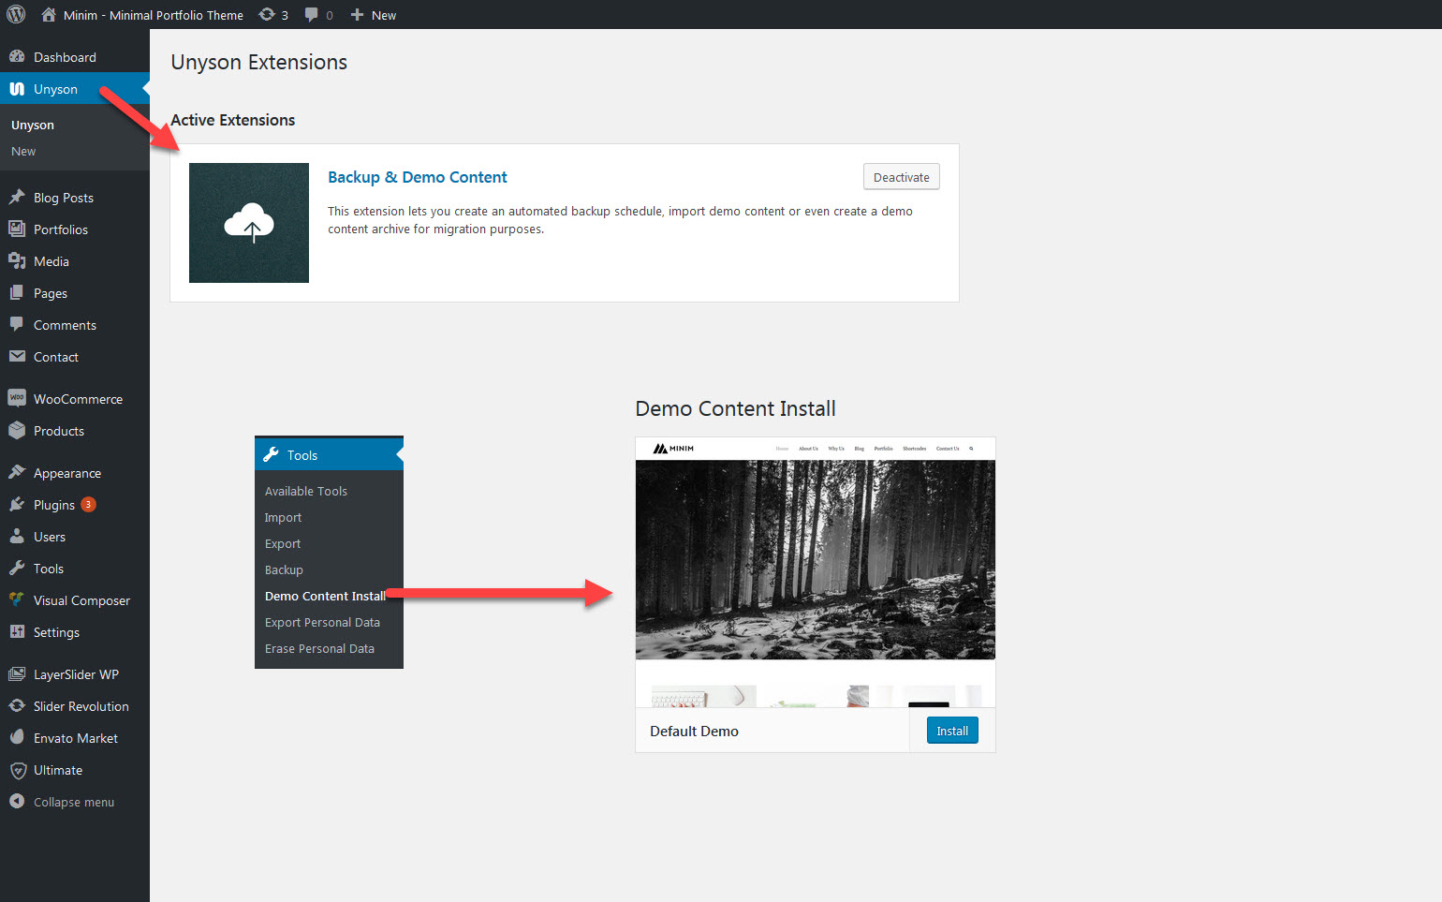Image resolution: width=1442 pixels, height=902 pixels.
Task: Open Backup & Demo Content title link
Action: point(418,177)
